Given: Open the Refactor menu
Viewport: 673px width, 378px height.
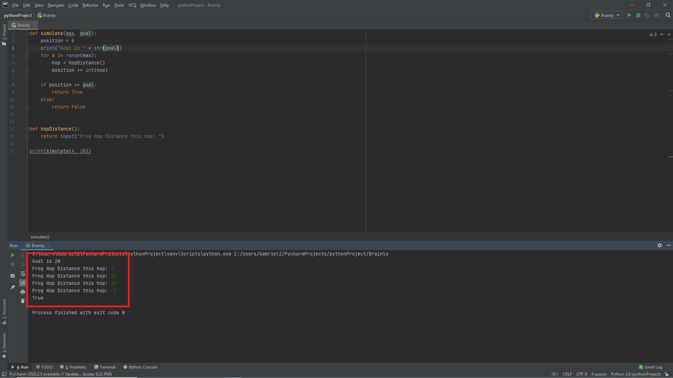Looking at the screenshot, I should 90,5.
